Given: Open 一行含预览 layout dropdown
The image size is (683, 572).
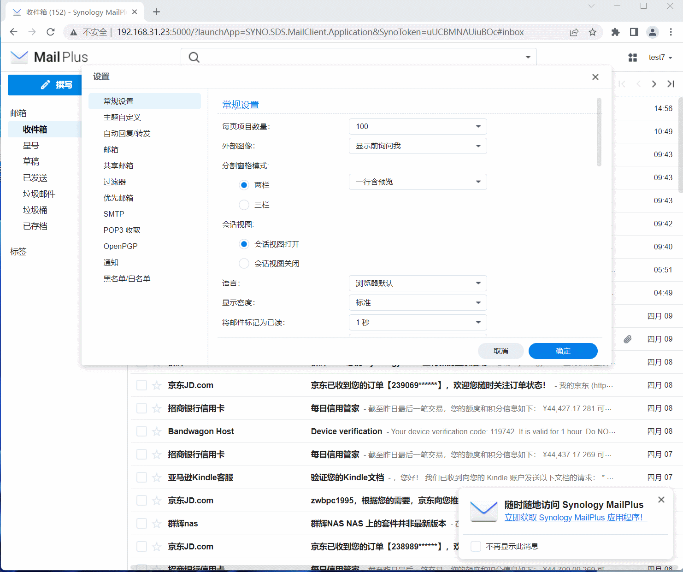Looking at the screenshot, I should (418, 182).
